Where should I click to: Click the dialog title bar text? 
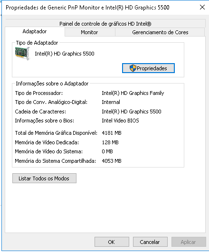tap(87, 8)
